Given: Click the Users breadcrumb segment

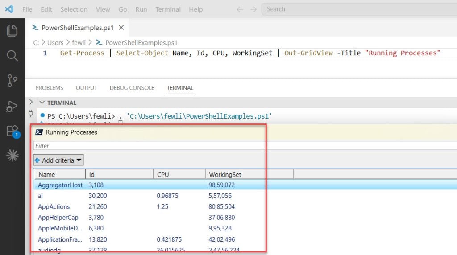Looking at the screenshot, I should 55,43.
